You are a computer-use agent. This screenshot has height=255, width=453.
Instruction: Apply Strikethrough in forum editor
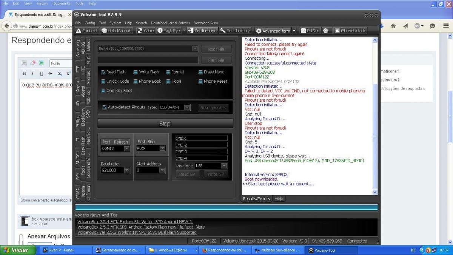pyautogui.click(x=51, y=74)
